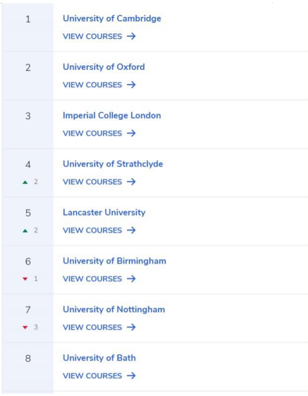Open the University of Nottingham link
Screen dimensions: 308x396
point(114,309)
